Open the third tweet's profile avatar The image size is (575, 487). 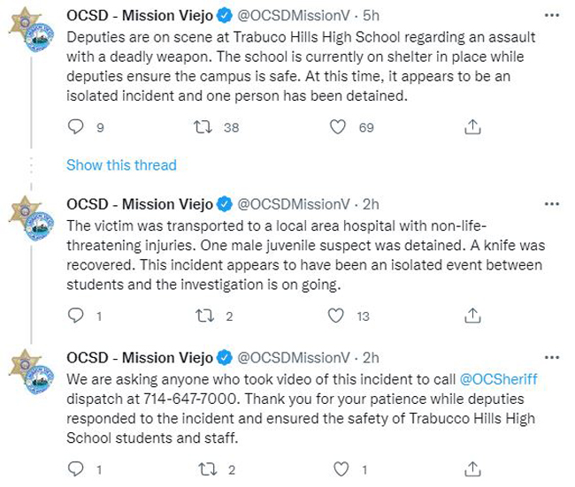pyautogui.click(x=32, y=372)
